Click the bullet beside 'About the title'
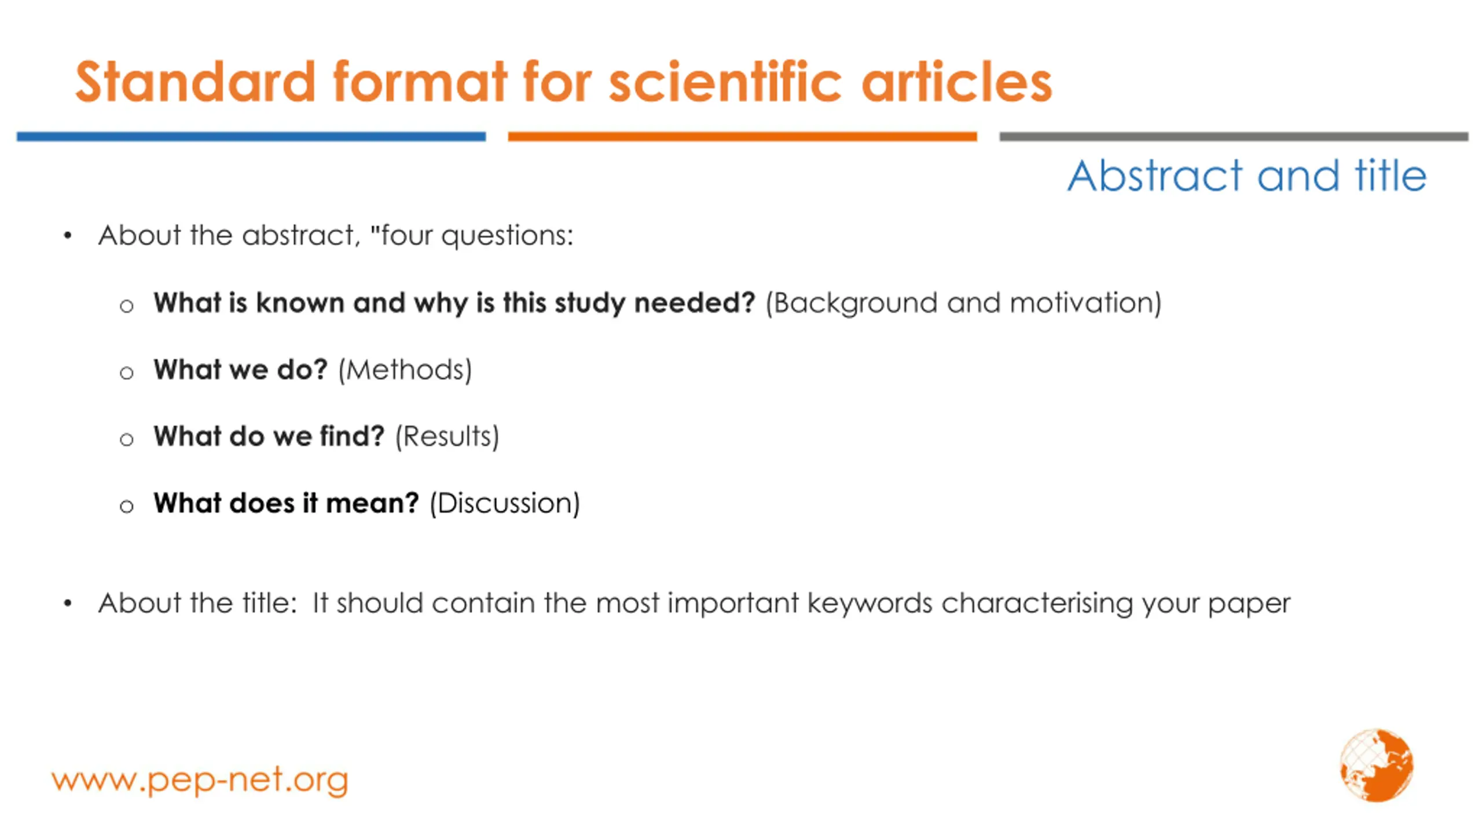This screenshot has height=834, width=1482. (x=68, y=603)
